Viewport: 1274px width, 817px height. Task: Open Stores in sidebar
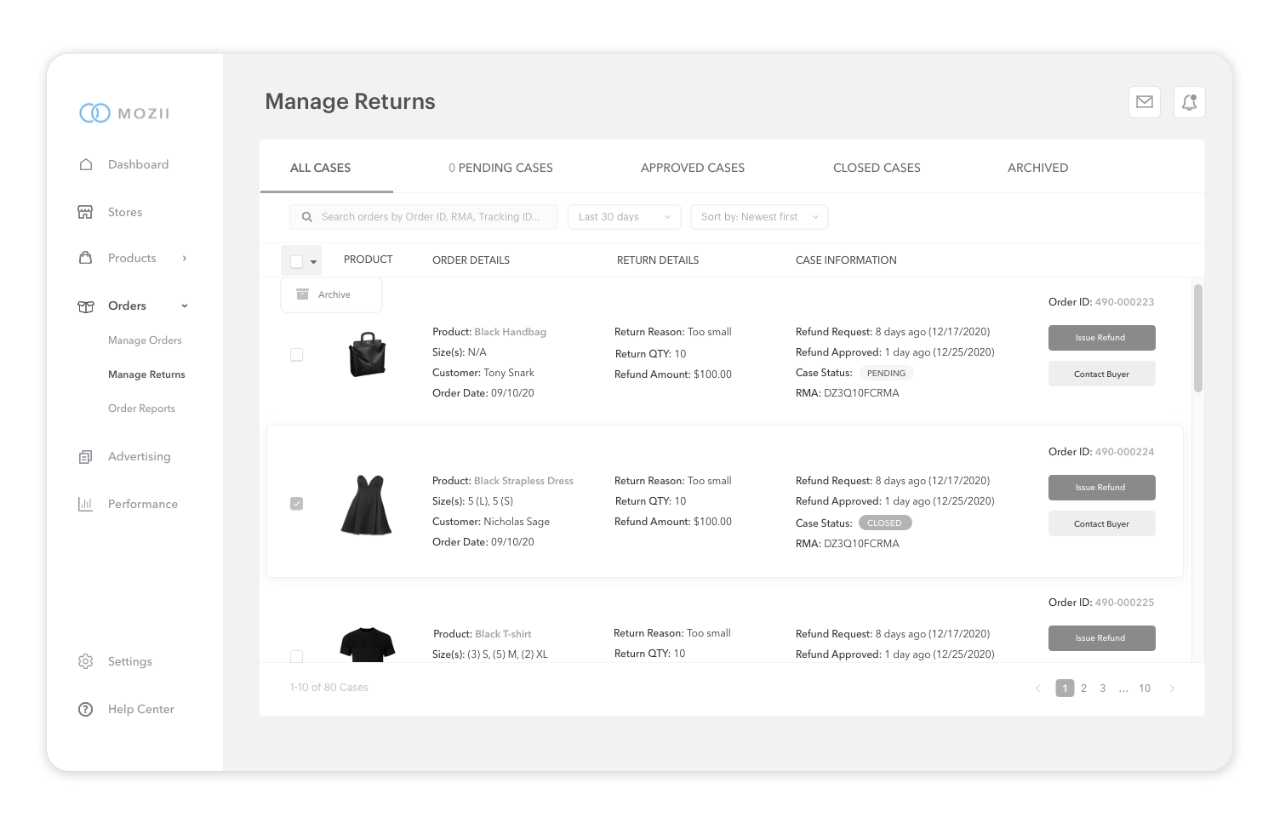tap(125, 212)
